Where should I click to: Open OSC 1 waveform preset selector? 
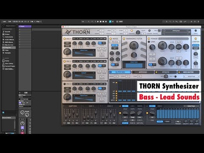point(84,50)
